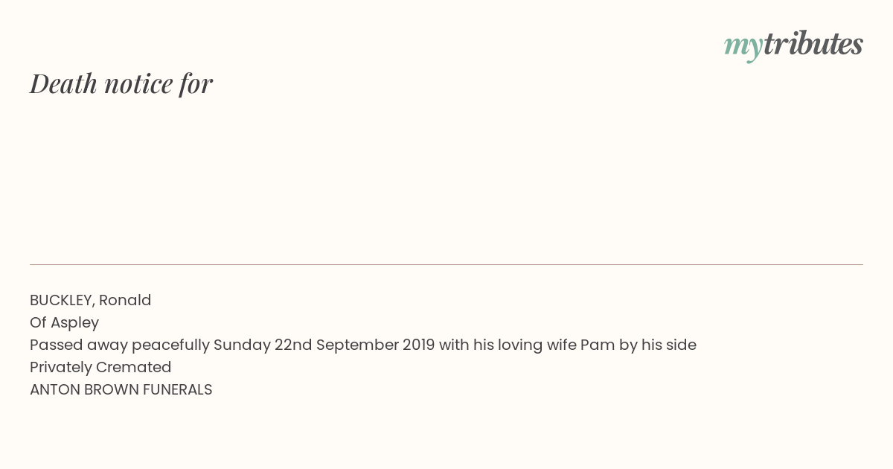Click the dark "tributes" word in logo
This screenshot has width=893, height=469.
coord(813,43)
